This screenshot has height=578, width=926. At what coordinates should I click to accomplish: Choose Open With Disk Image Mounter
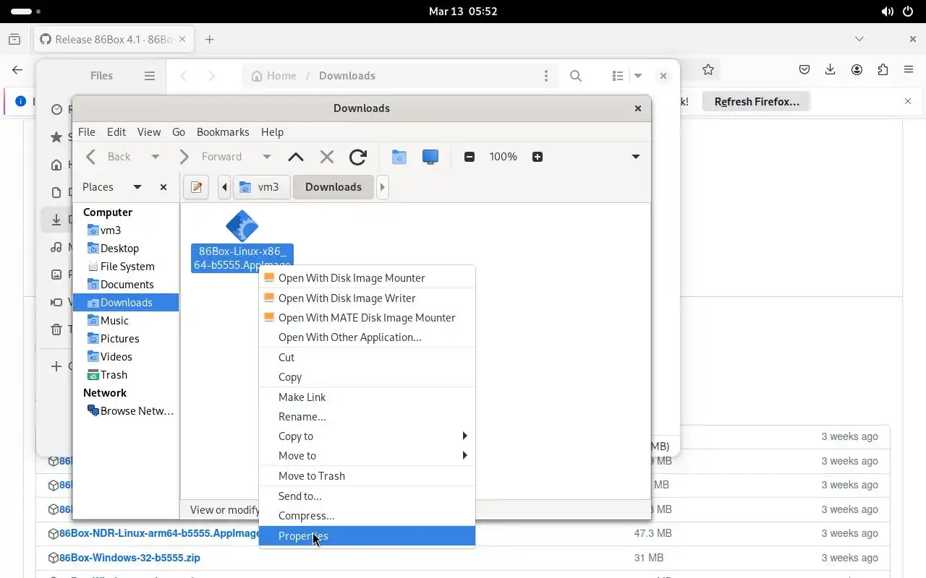click(367, 277)
